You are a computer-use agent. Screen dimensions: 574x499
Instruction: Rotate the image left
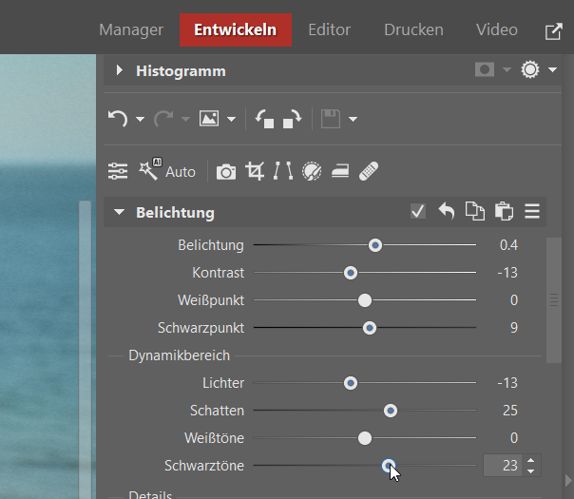click(265, 119)
